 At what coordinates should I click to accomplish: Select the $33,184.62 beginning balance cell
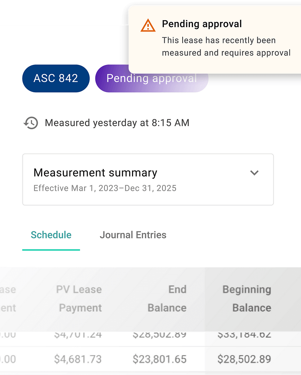point(244,335)
